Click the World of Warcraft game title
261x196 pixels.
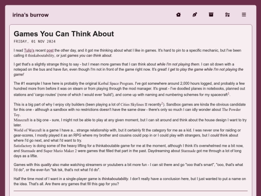coord(28,130)
